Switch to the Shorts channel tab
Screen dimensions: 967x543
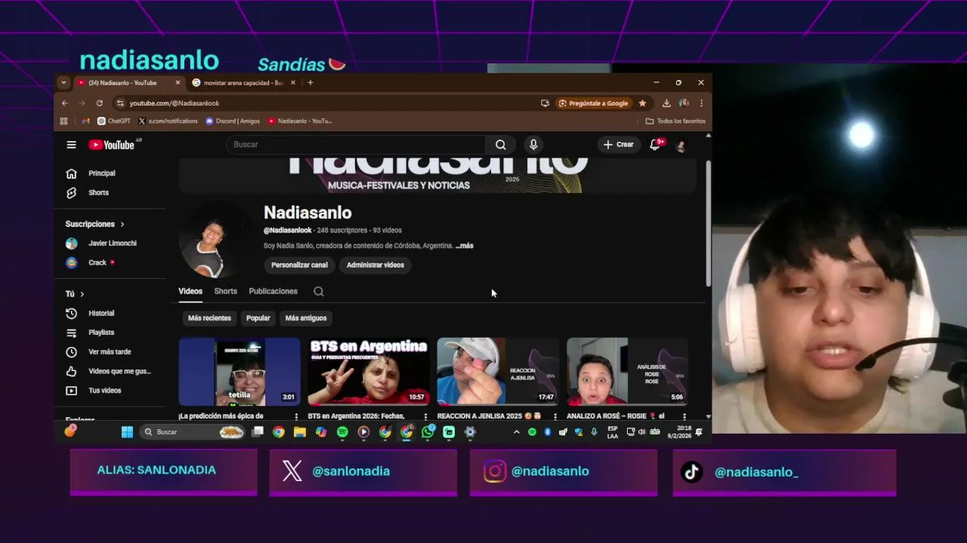(225, 291)
